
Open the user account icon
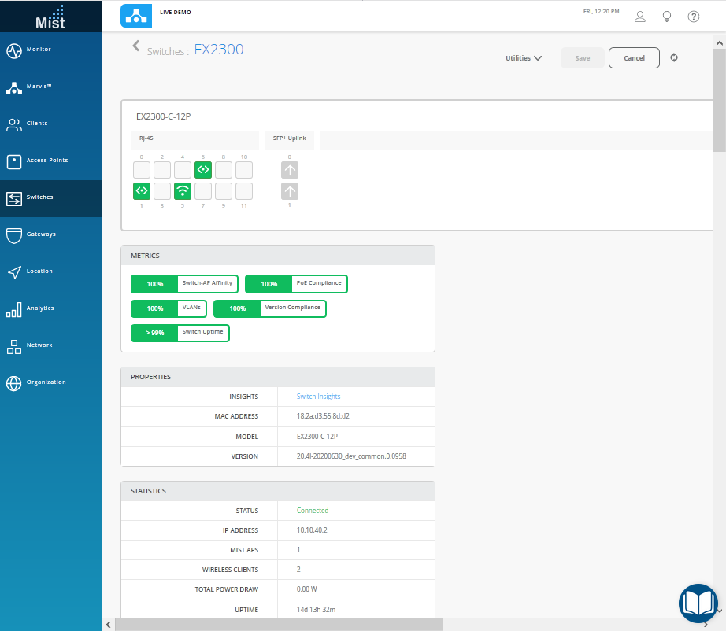pos(640,17)
